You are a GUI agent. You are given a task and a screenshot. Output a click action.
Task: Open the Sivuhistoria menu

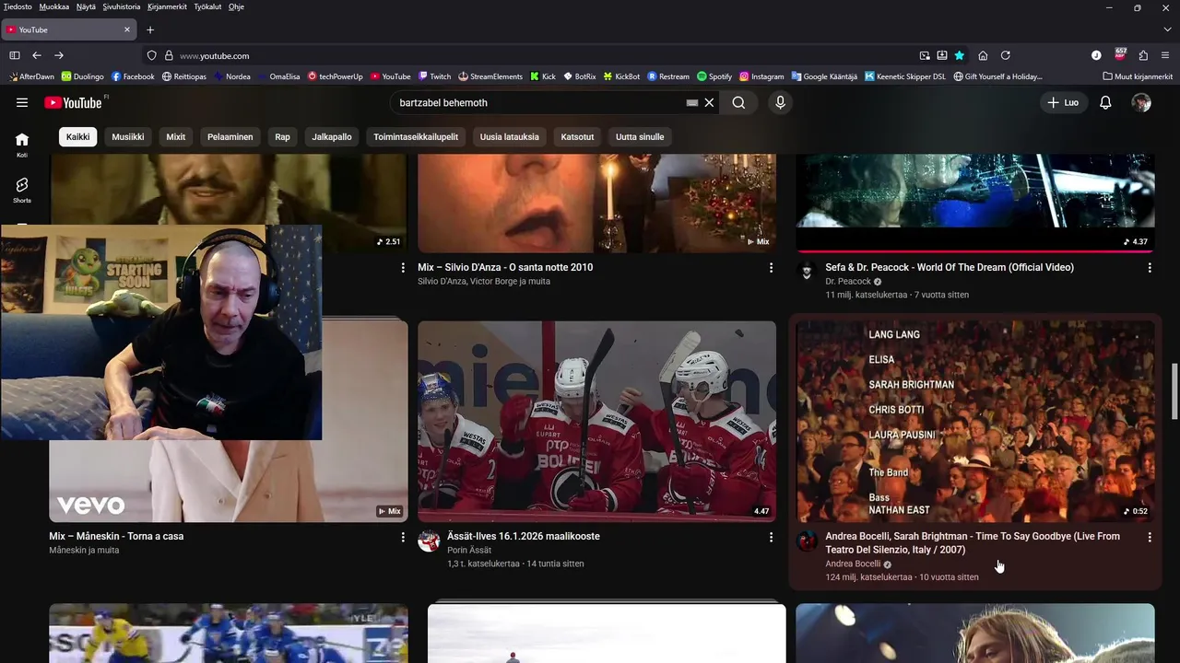tap(122, 6)
